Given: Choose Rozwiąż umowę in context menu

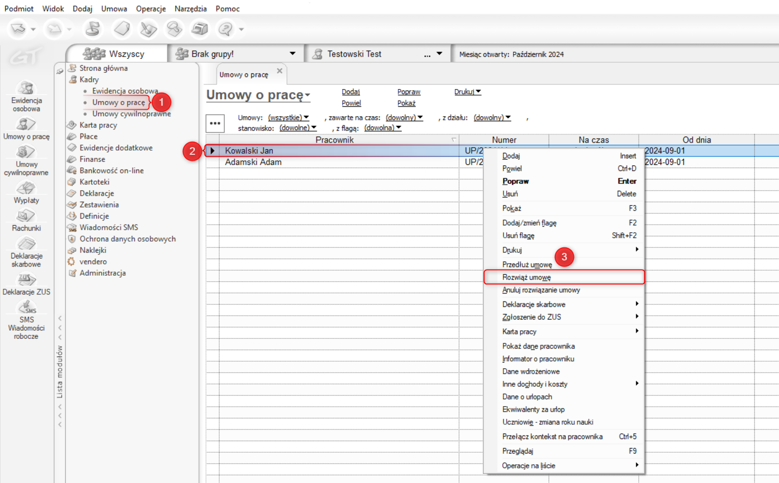Looking at the screenshot, I should tap(564, 277).
